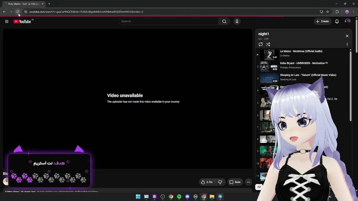Screen dimensions: 358x201
Task: Start voice search with the microphone icon
Action: point(237,21)
